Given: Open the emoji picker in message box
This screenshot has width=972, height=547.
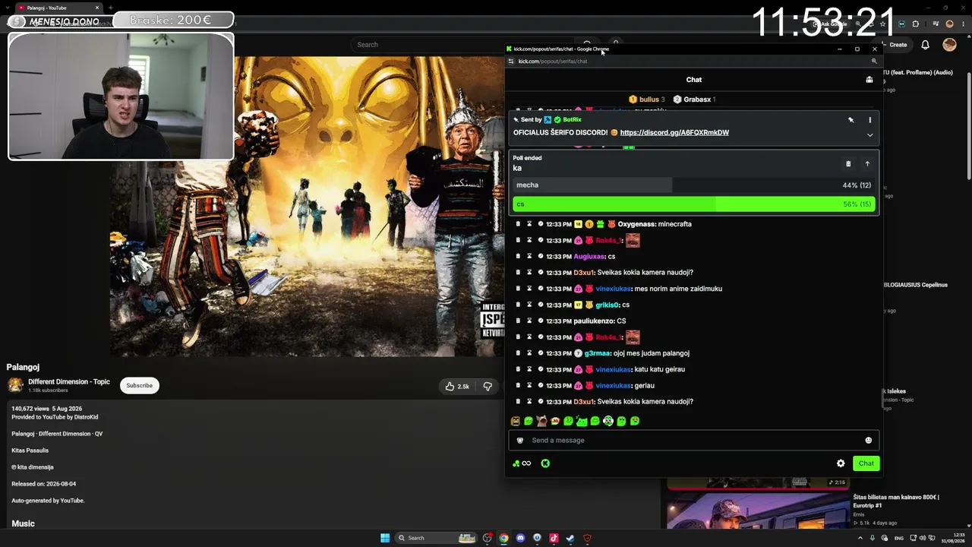Looking at the screenshot, I should point(868,441).
